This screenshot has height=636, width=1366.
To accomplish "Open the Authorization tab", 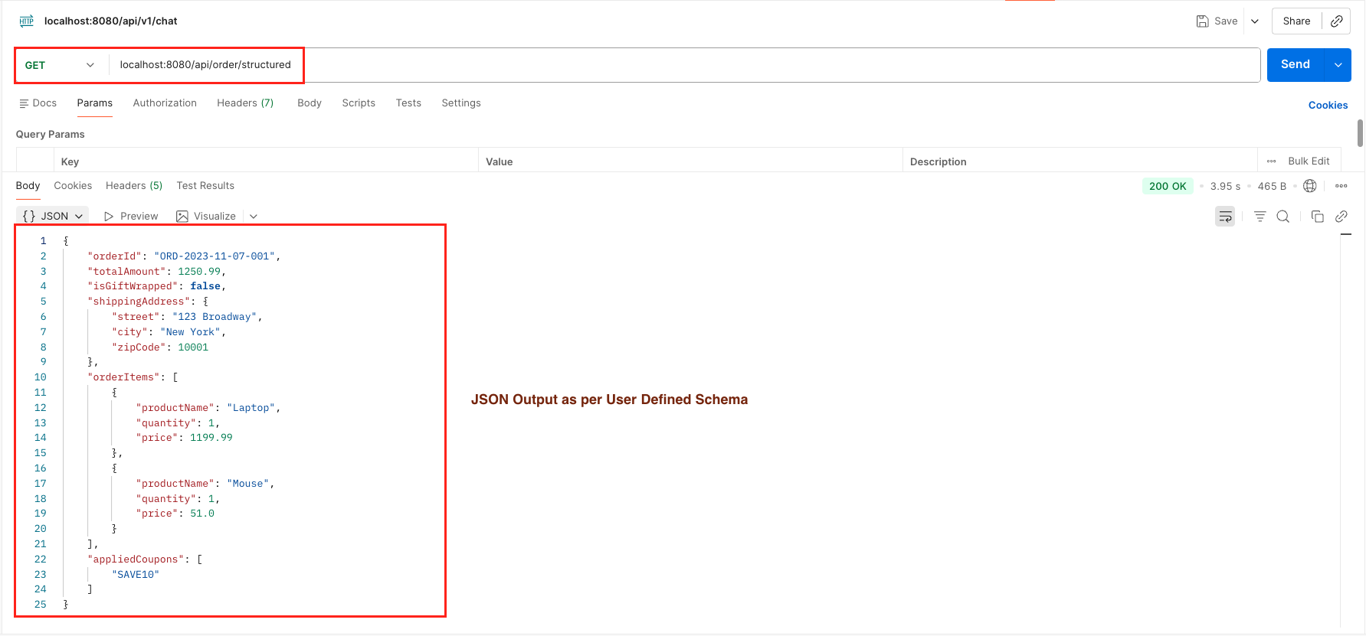I will (165, 103).
